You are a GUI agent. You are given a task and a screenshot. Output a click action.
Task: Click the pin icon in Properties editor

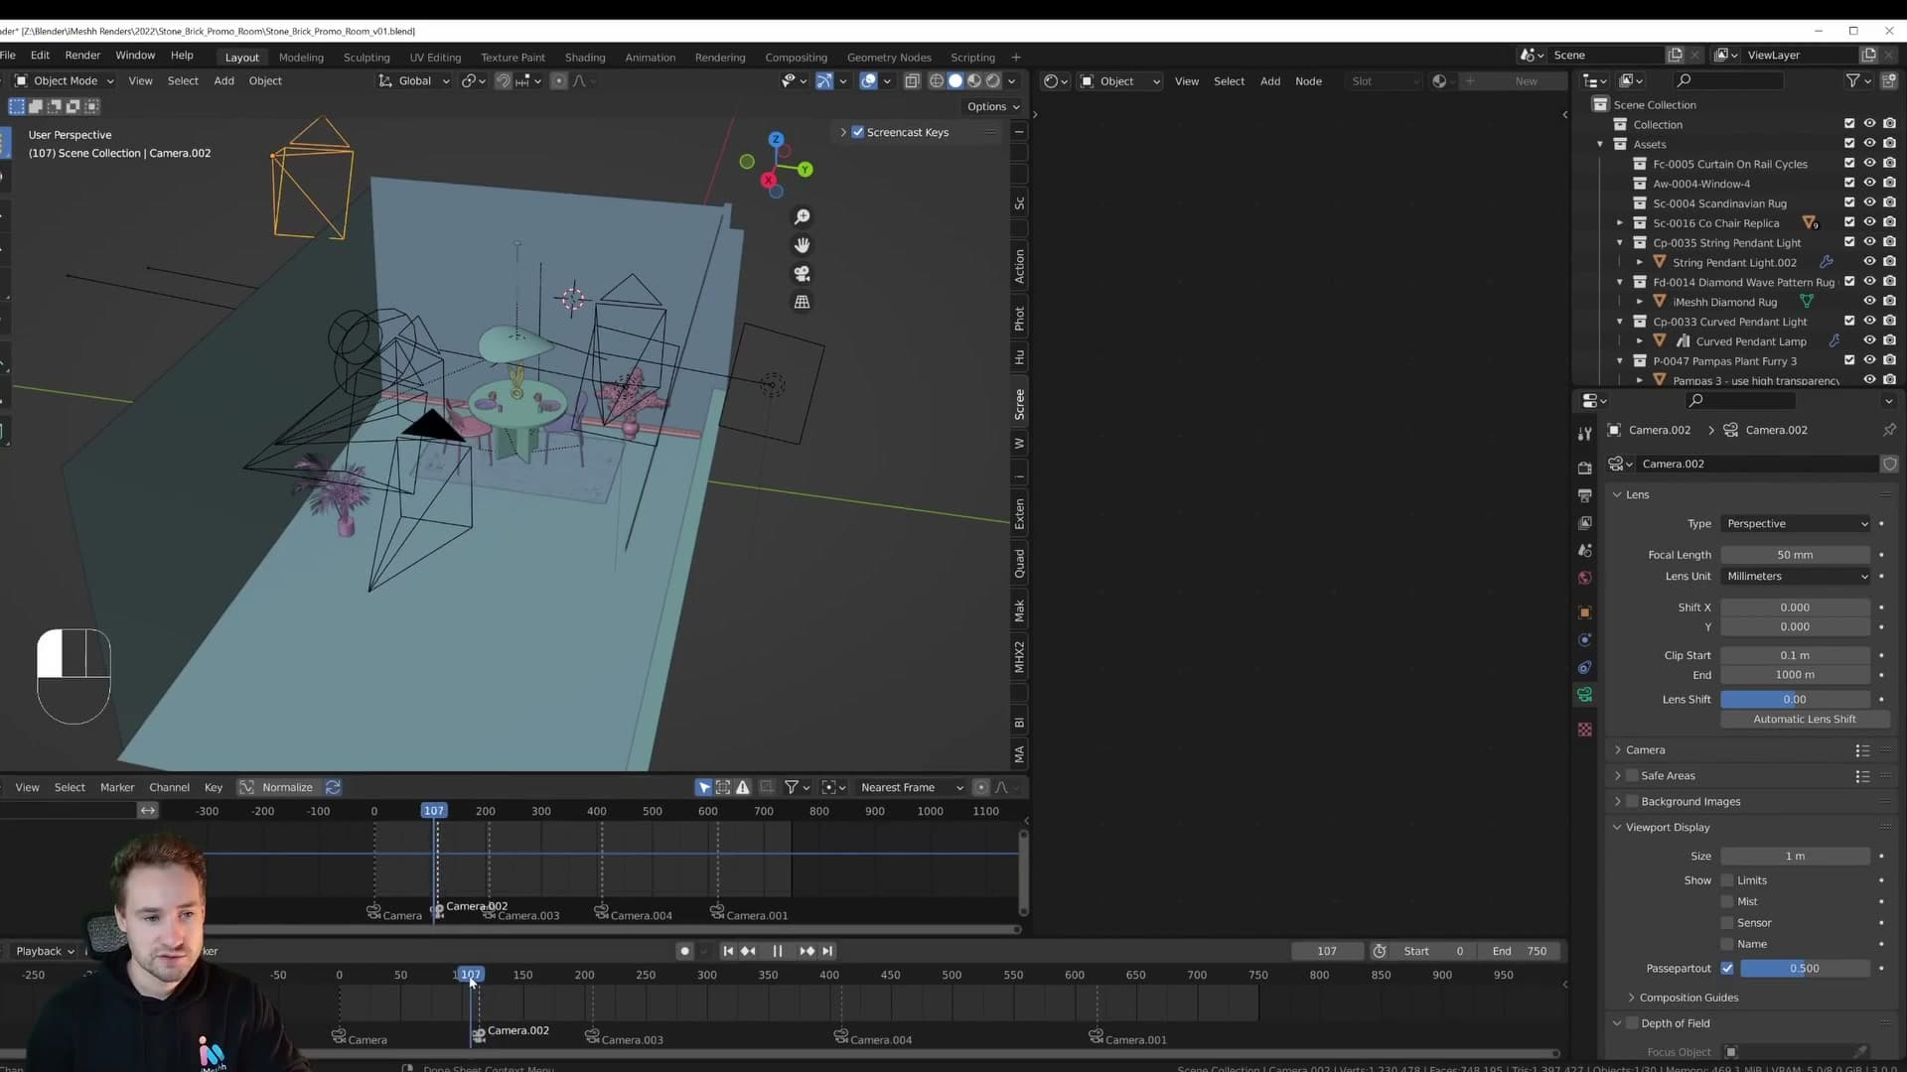(x=1888, y=430)
